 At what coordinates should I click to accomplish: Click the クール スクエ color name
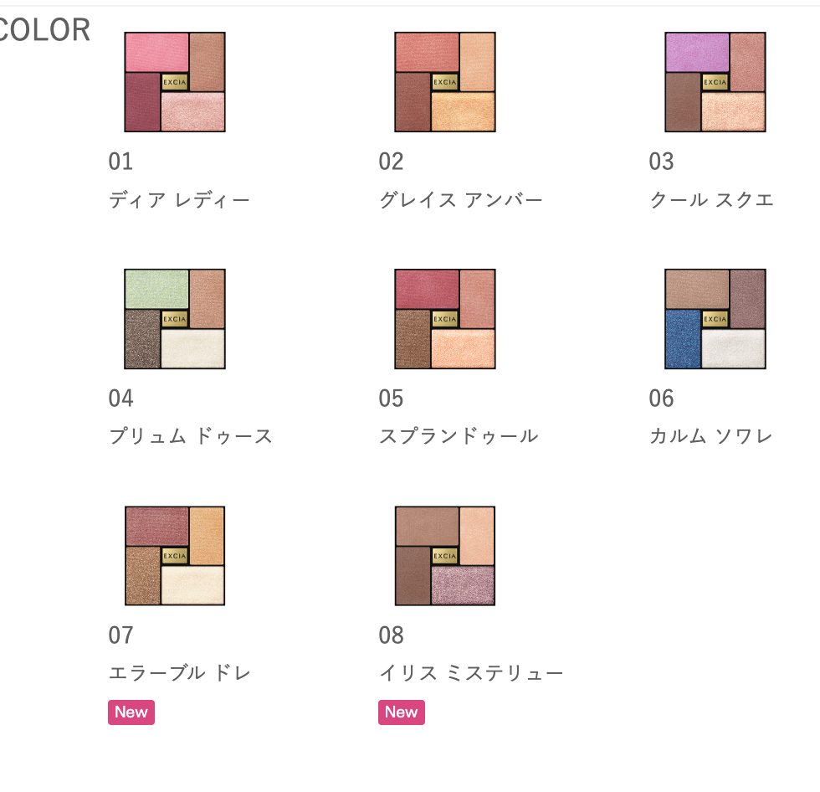[x=712, y=200]
